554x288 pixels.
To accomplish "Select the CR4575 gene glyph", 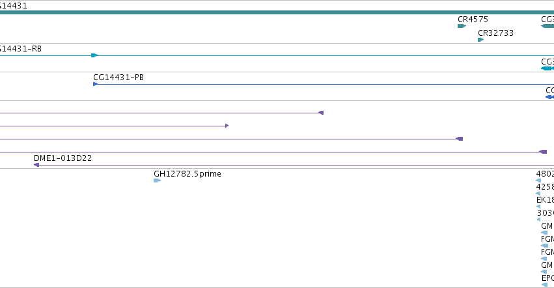I will (x=462, y=26).
